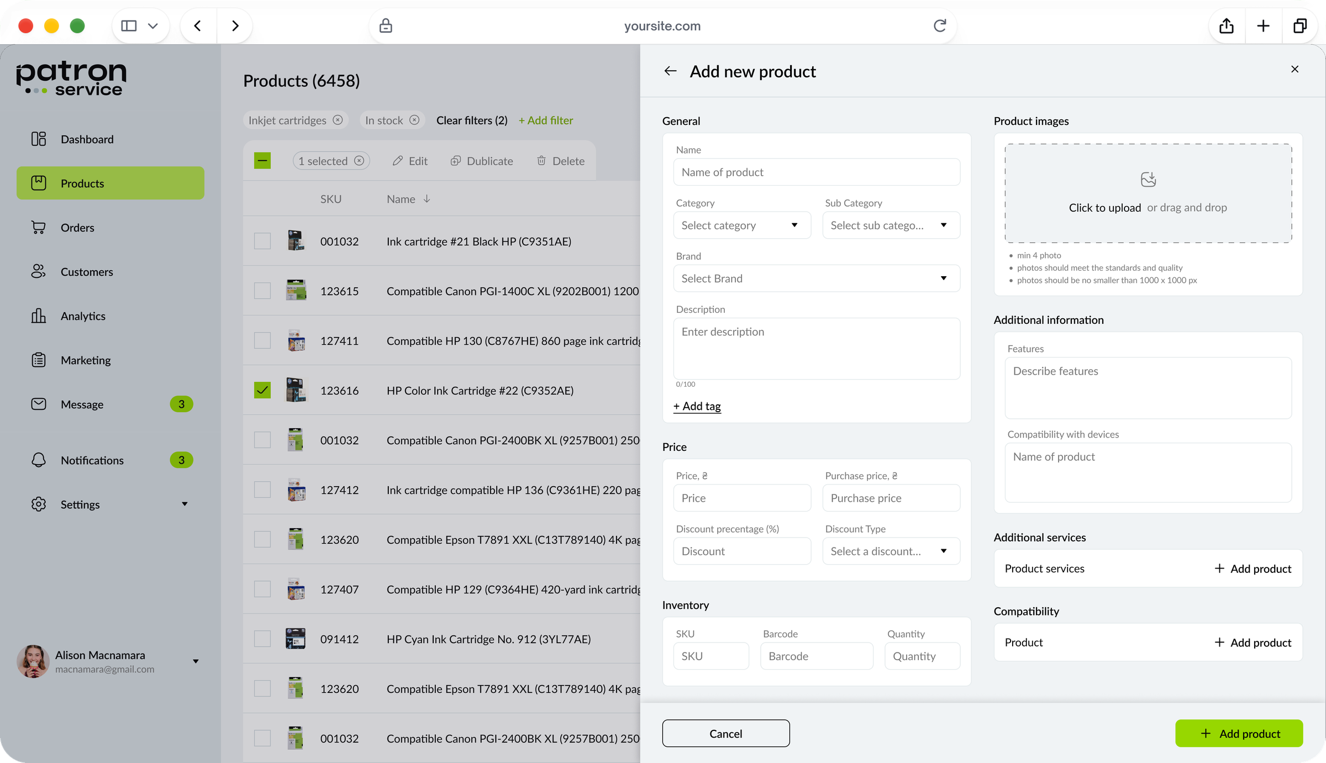The width and height of the screenshot is (1326, 763).
Task: Click the Dublicate action in the table toolbar
Action: pos(481,161)
